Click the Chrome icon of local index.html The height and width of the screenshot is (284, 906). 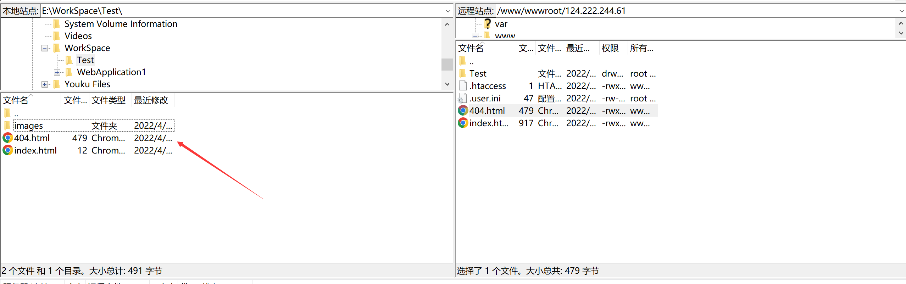tap(7, 150)
